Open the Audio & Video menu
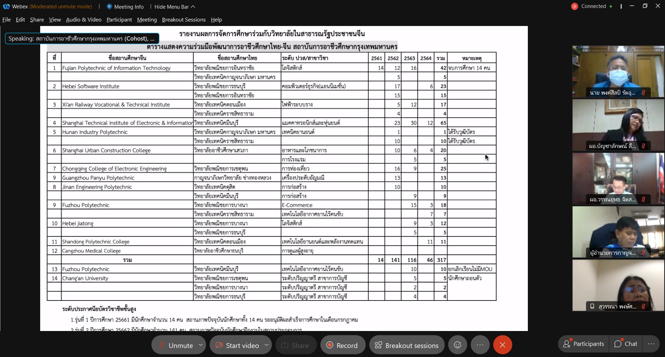Viewport: 665px width, 357px height. click(x=84, y=20)
